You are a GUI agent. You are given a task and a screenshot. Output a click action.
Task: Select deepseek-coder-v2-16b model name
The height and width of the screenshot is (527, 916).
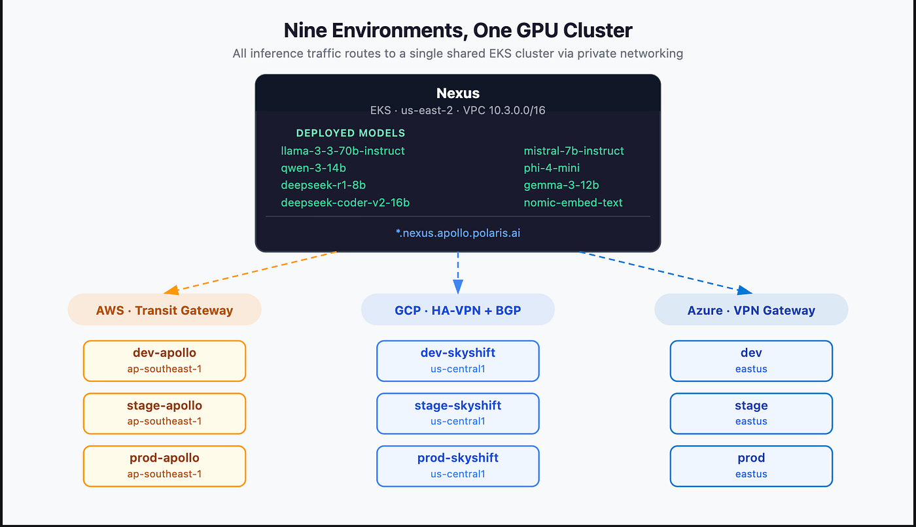[x=345, y=203]
